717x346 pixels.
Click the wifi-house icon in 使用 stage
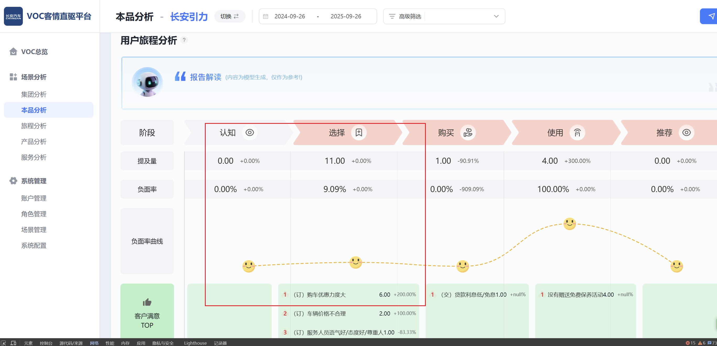pos(577,132)
